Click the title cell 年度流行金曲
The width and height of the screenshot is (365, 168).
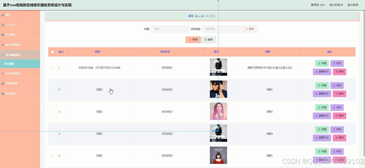[x=99, y=68]
